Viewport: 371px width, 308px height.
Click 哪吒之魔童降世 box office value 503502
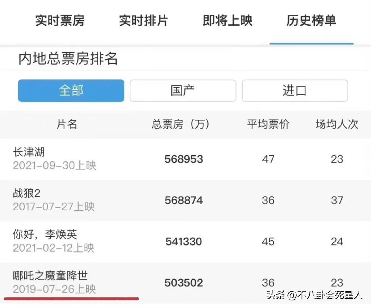[x=184, y=283]
